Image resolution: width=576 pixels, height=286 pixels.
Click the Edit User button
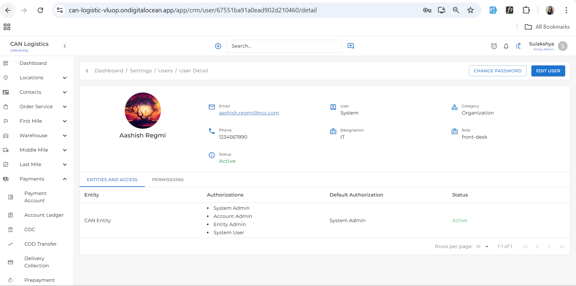point(548,71)
